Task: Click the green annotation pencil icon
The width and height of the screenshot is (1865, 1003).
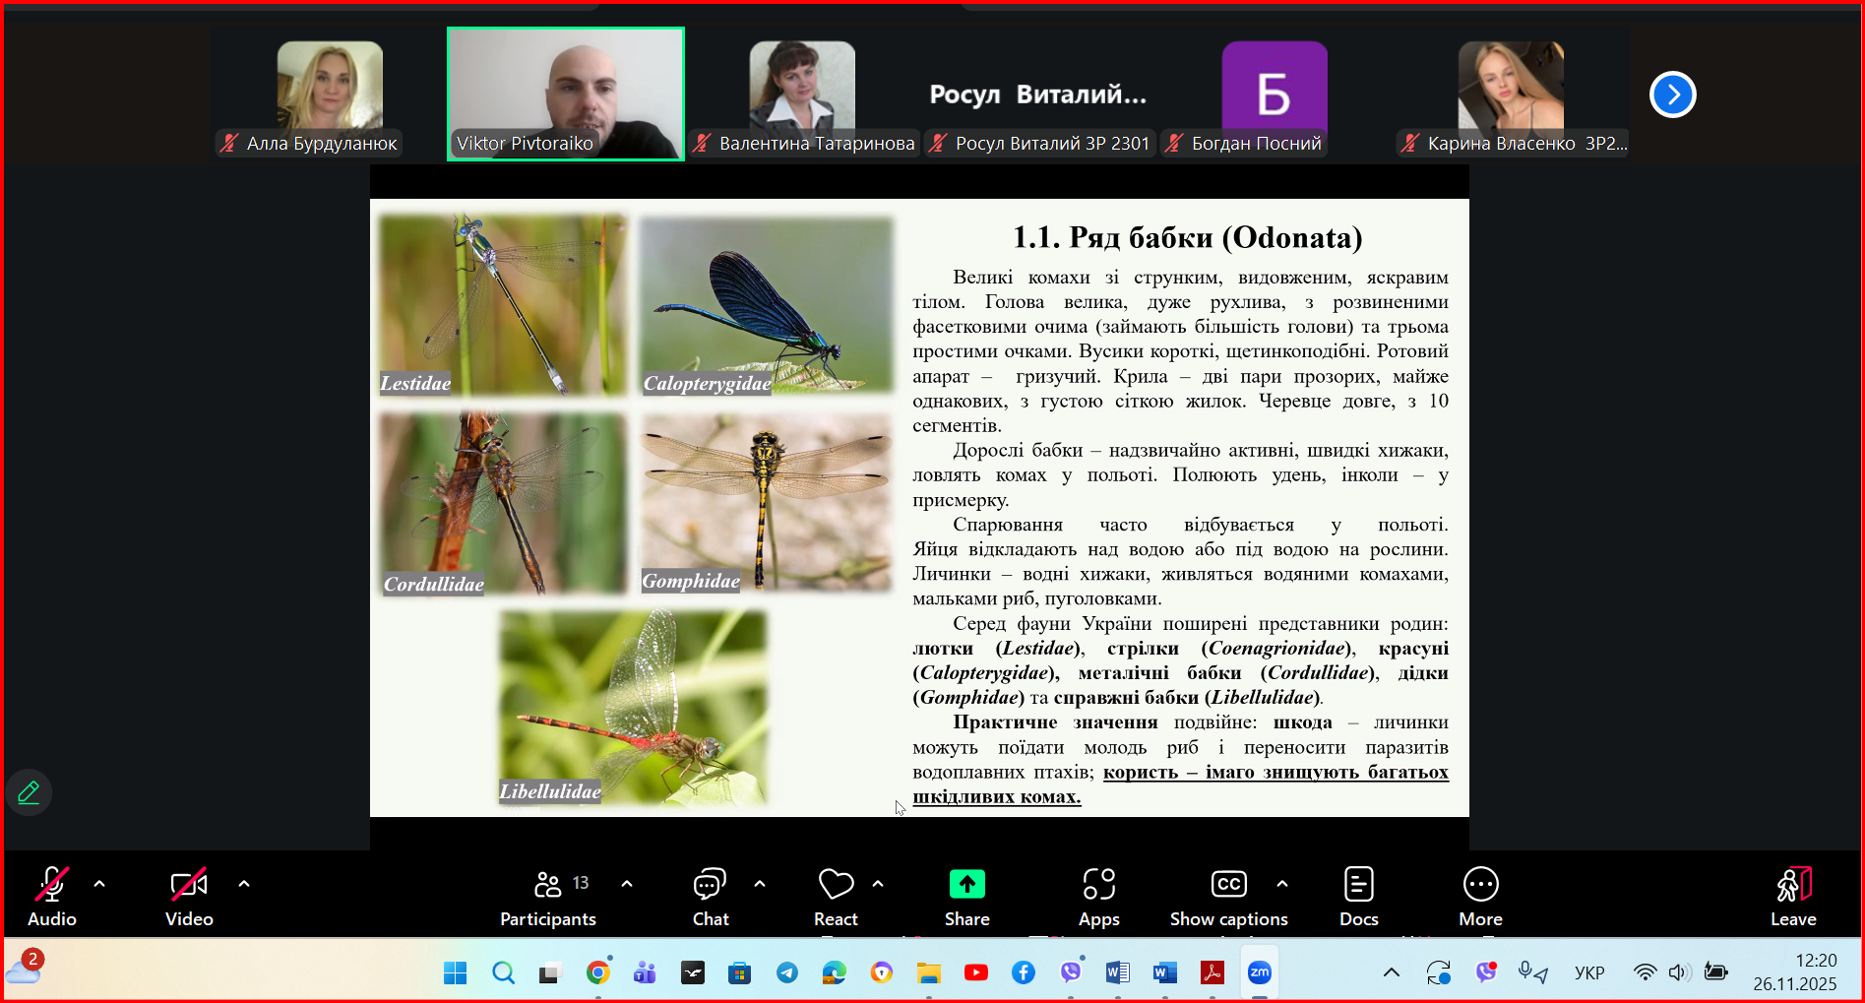Action: click(x=29, y=792)
